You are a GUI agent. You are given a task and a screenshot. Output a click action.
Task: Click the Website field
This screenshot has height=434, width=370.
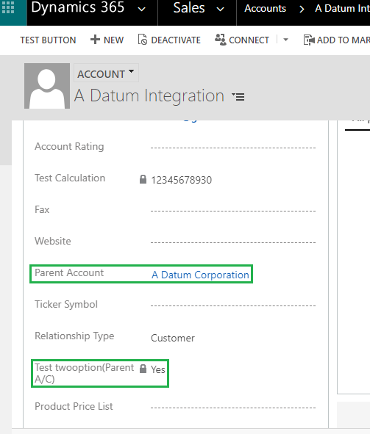[232, 242]
